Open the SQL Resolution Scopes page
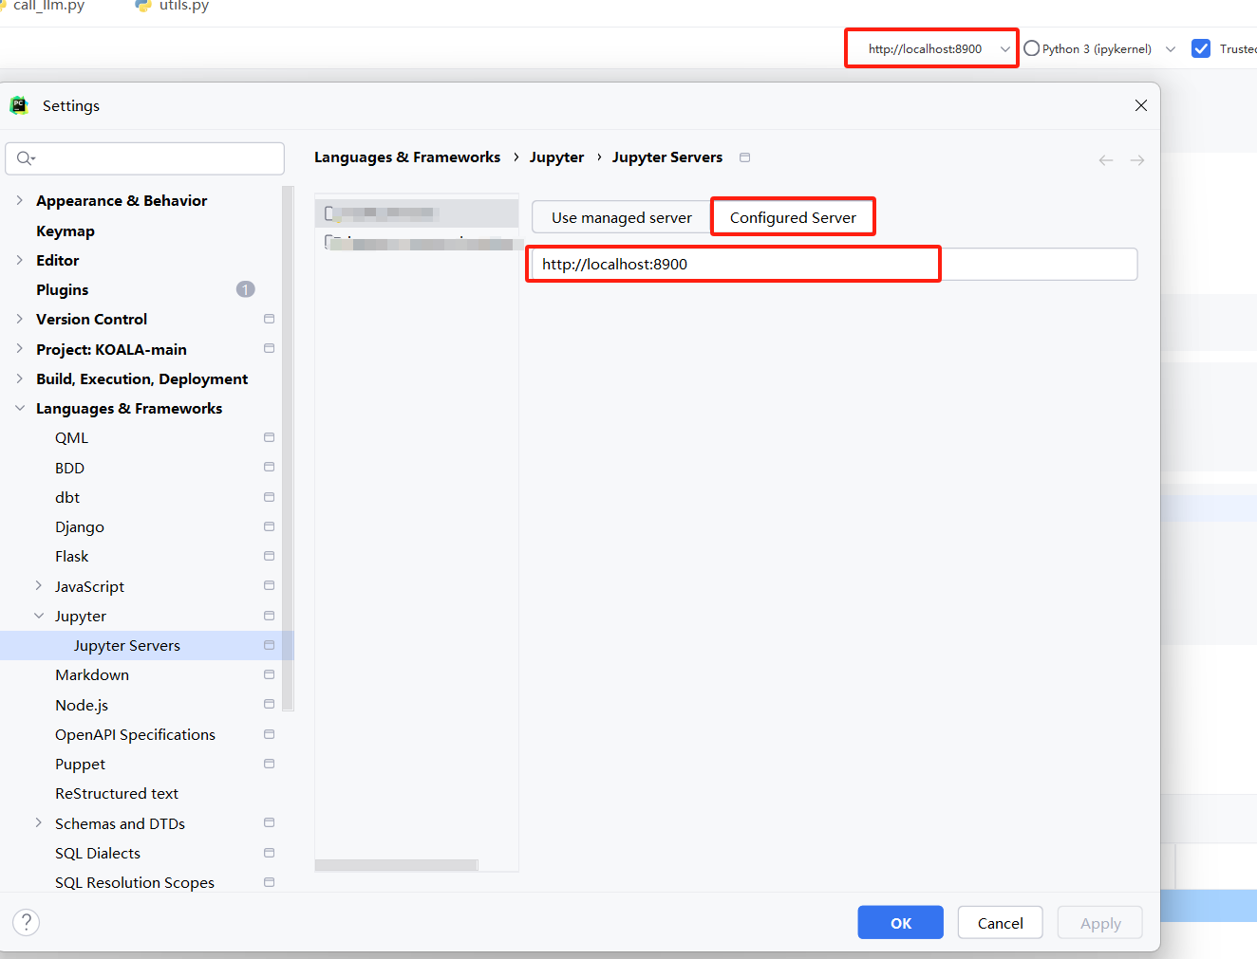Image resolution: width=1257 pixels, height=959 pixels. point(135,882)
